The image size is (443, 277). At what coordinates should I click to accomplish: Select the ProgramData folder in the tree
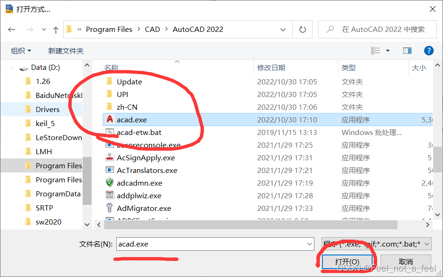[x=58, y=194]
